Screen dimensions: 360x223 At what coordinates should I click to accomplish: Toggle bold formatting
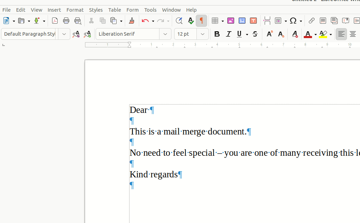click(x=217, y=34)
